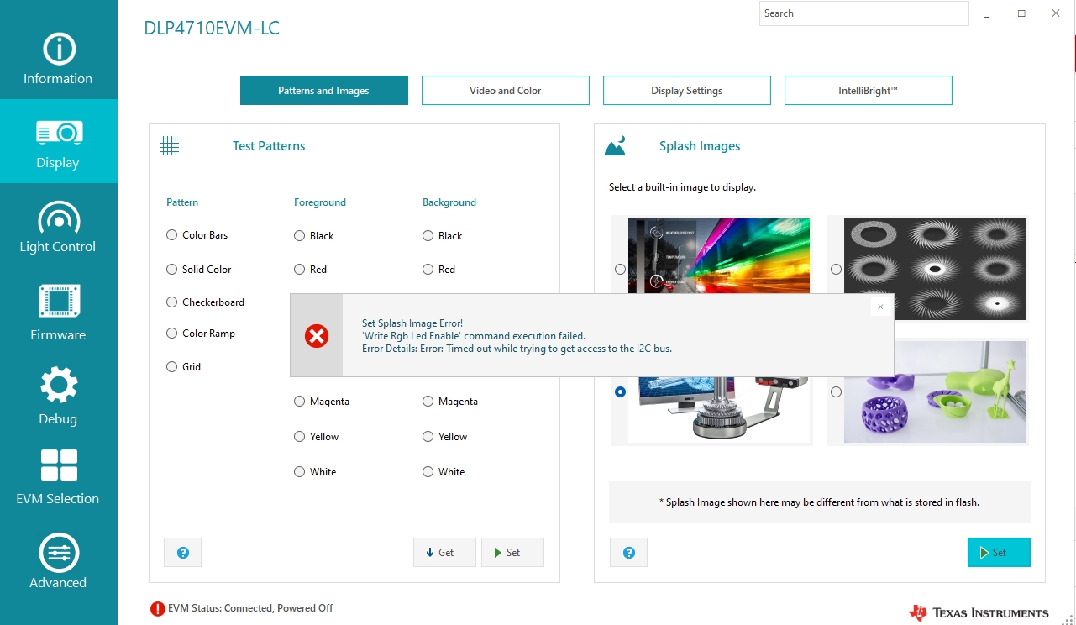Viewport: 1076px width, 625px height.
Task: Click the Test Patterns Set button
Action: pyautogui.click(x=512, y=553)
